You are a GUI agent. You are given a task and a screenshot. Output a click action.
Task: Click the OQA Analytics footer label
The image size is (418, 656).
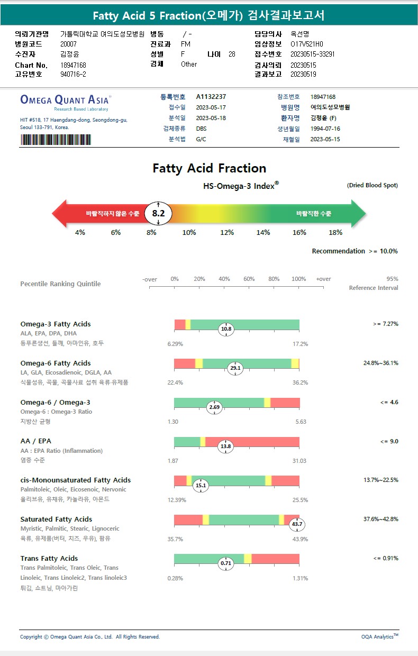click(x=379, y=636)
